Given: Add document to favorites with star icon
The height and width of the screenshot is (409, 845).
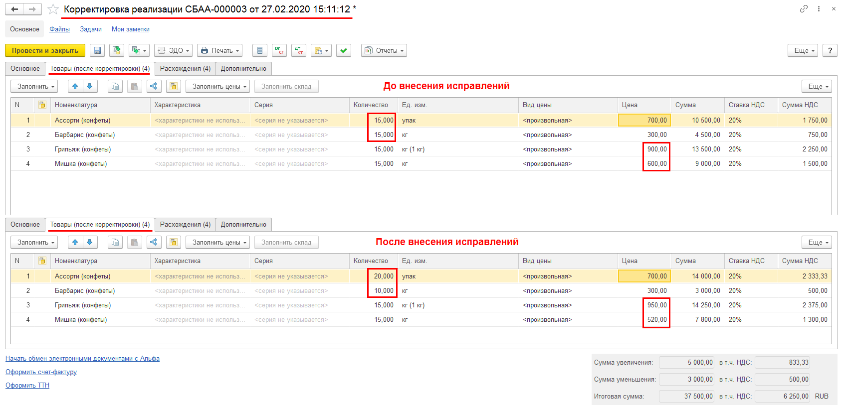Looking at the screenshot, I should pyautogui.click(x=53, y=9).
